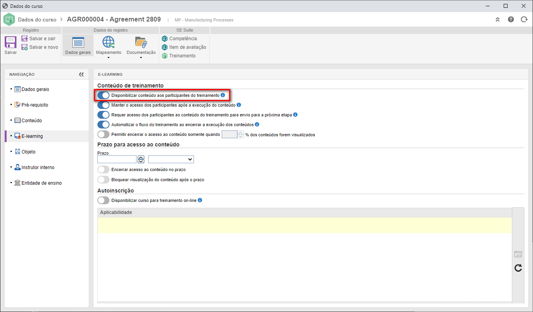Click the Prazo number input field
533x312 pixels.
pyautogui.click(x=117, y=159)
